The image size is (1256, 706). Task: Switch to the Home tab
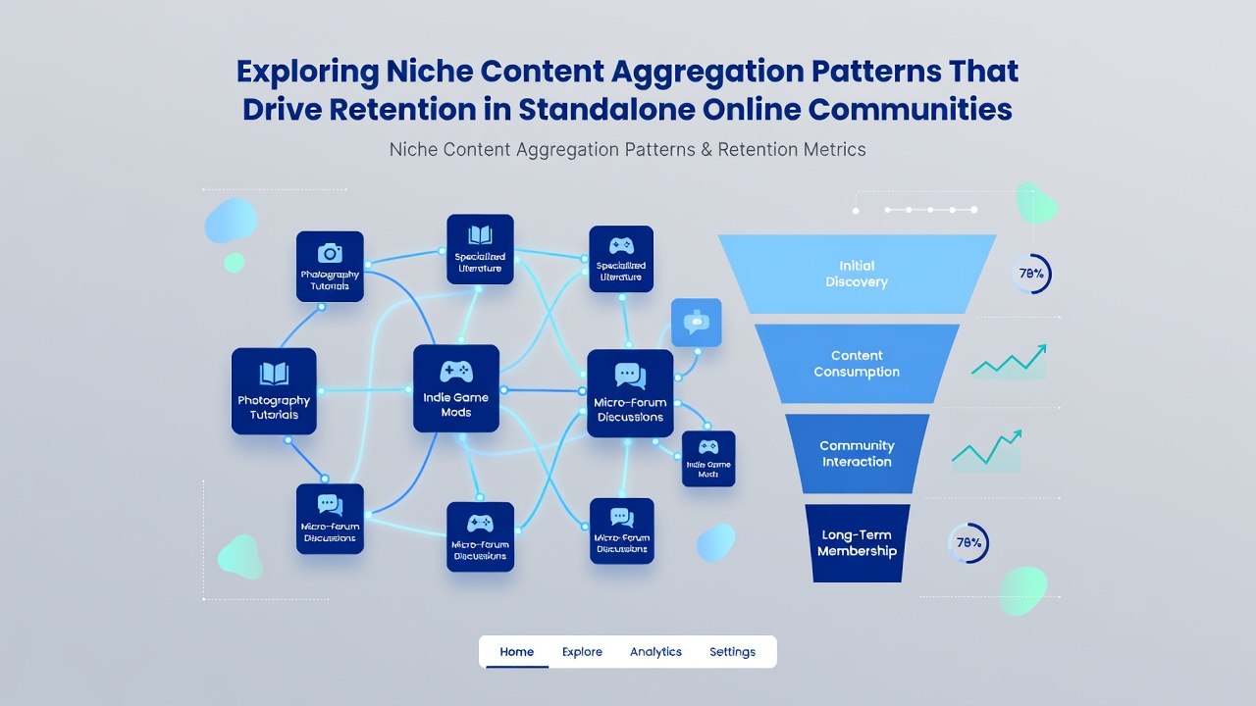517,652
